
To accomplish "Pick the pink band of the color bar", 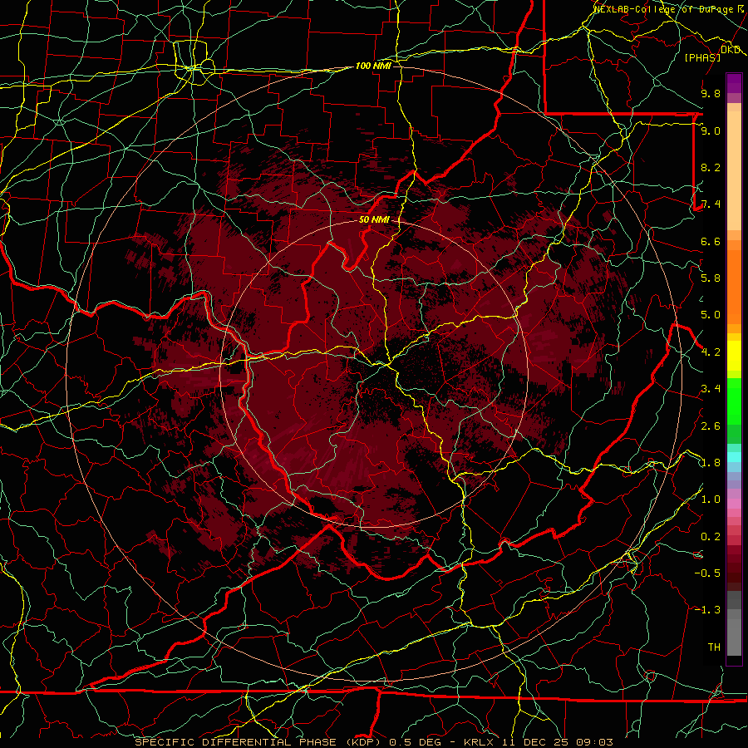I will 734,504.
